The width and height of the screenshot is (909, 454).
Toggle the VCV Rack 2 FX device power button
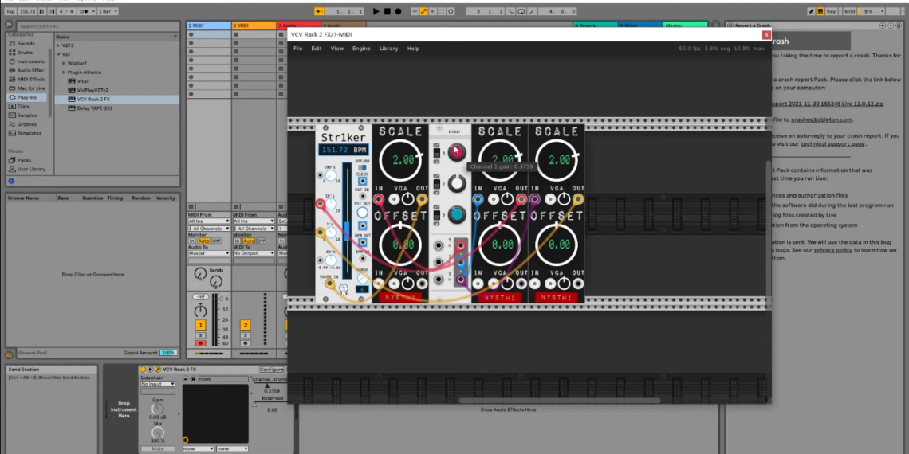pos(143,370)
